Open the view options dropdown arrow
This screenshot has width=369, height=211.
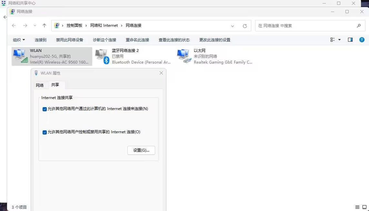click(339, 40)
